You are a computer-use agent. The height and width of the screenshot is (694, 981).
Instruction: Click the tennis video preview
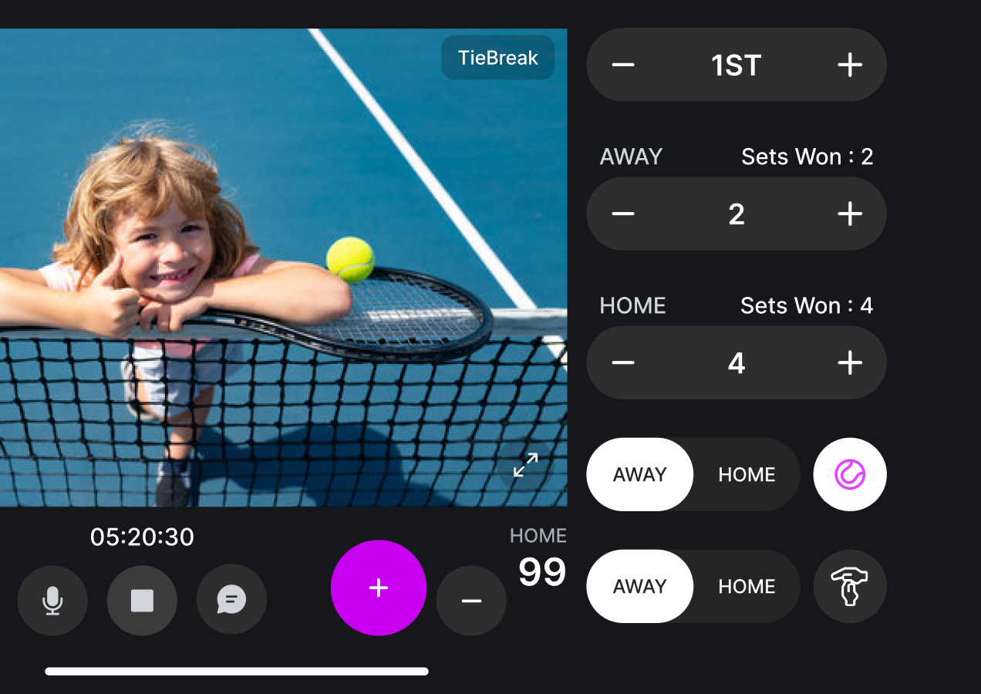click(x=283, y=268)
